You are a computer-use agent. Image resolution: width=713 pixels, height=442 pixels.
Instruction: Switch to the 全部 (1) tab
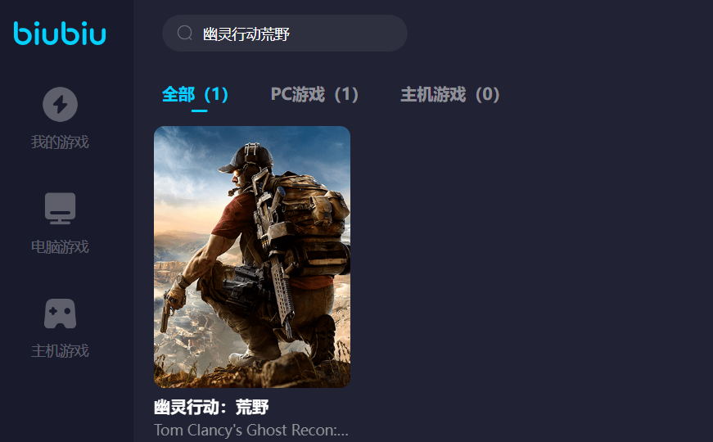coord(195,95)
